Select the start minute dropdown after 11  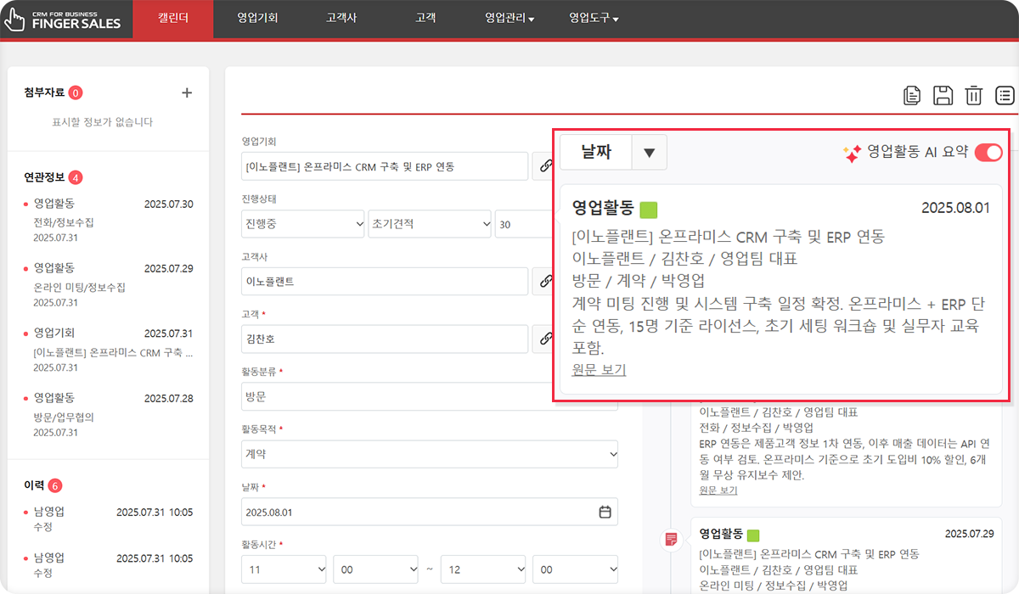coord(376,569)
